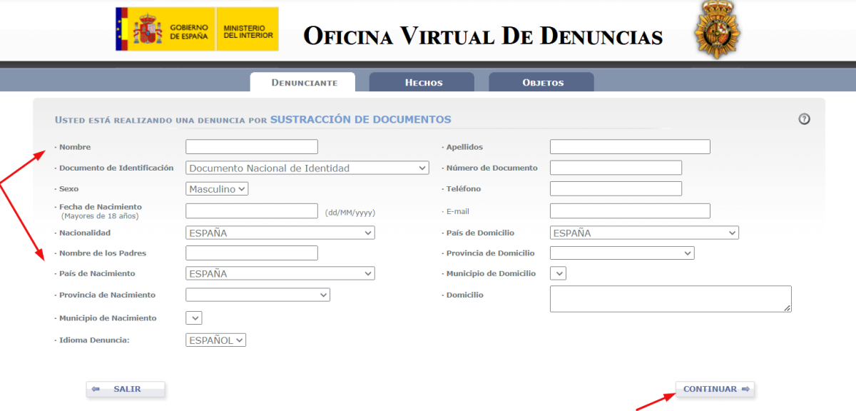Viewport: 856px width, 411px height.
Task: Open the Documento de Identificación dropdown
Action: (x=307, y=167)
